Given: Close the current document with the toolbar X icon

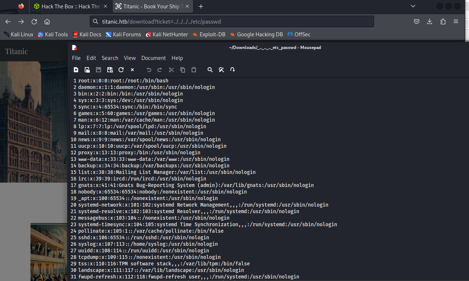Looking at the screenshot, I should pos(132,70).
